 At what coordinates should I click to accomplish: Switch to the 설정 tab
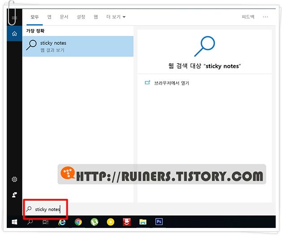click(81, 17)
